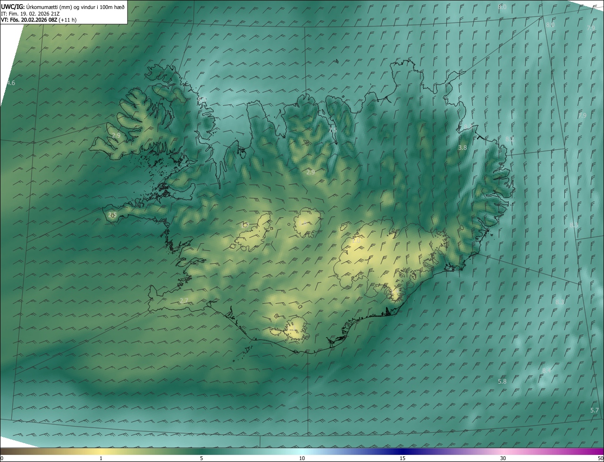Click the 50 tick label on the color scale
Viewport: 604px width, 462px height.
coord(600,458)
